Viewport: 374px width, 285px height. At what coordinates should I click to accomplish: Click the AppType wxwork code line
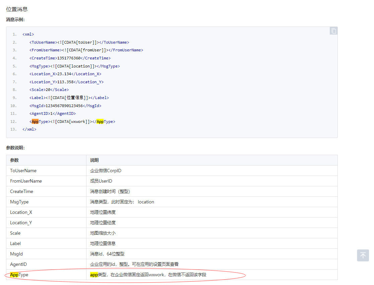[72, 122]
